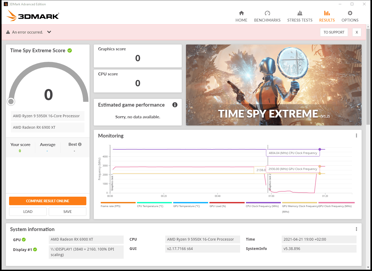372x271 pixels.
Task: Select the RESULTS tab
Action: (327, 17)
